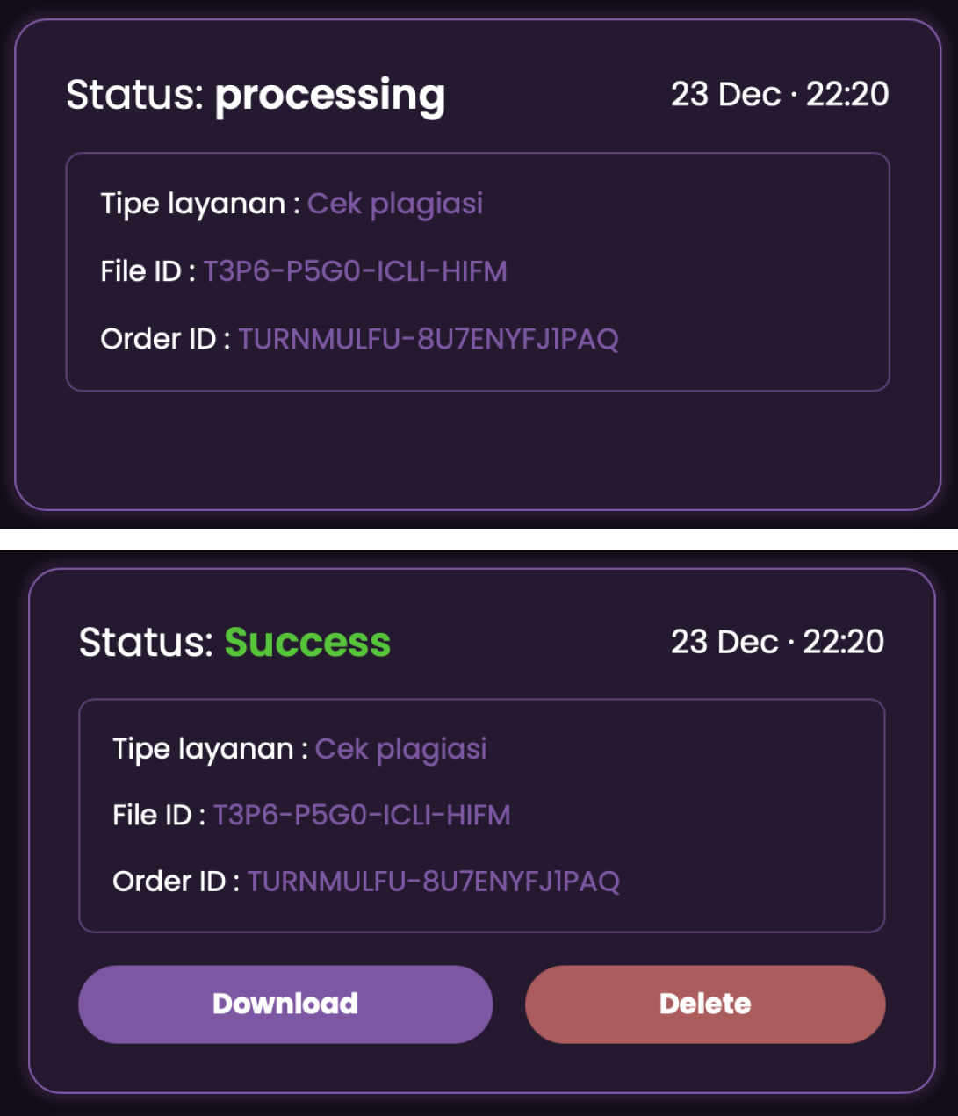Select the File ID in the Success card
Screen dimensions: 958x1116
pos(362,816)
